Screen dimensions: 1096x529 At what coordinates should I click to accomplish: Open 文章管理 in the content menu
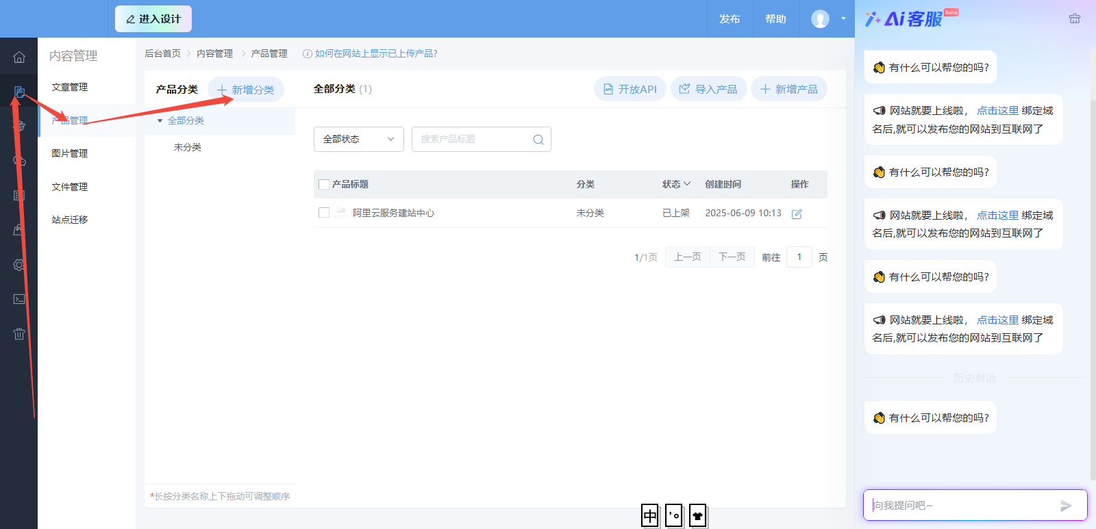[70, 87]
